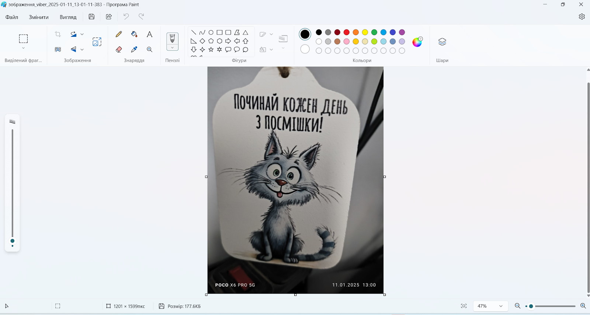The image size is (590, 315).
Task: Select the Right arrow shape
Action: click(228, 41)
